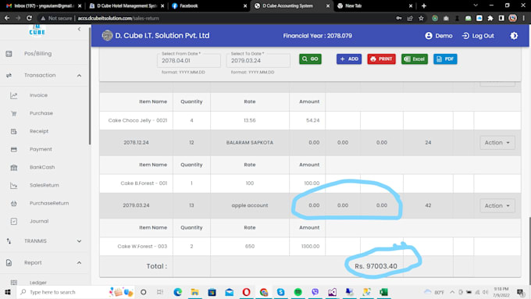Screen dimensions: 531x299
Task: Click the total Rs. 97003.40 value
Action: 376,266
